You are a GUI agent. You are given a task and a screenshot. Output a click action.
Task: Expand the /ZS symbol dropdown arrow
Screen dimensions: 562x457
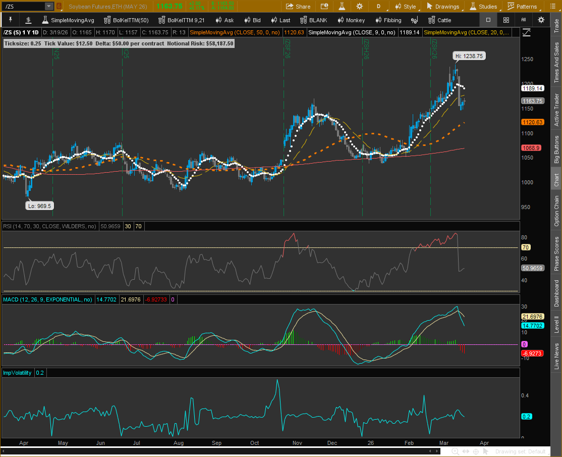click(48, 7)
